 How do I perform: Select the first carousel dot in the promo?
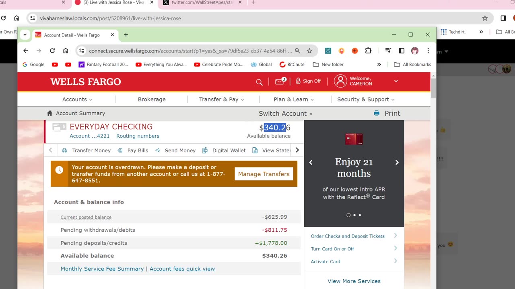click(x=348, y=215)
